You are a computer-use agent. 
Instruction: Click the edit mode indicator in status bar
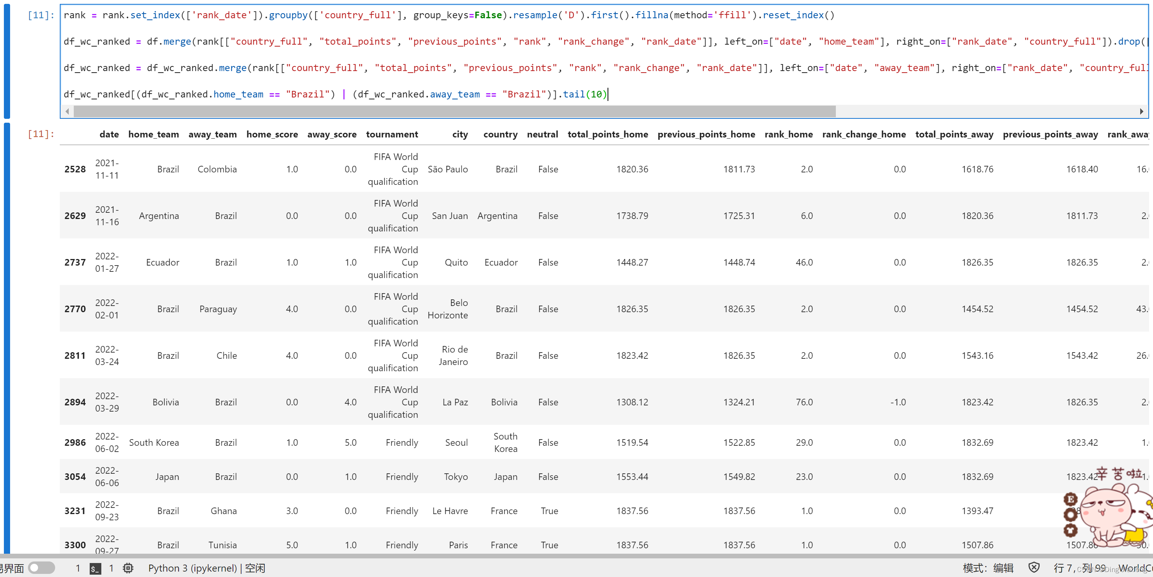coord(988,568)
